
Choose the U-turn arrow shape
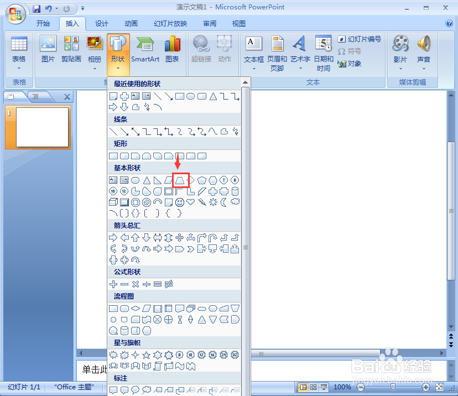point(213,238)
